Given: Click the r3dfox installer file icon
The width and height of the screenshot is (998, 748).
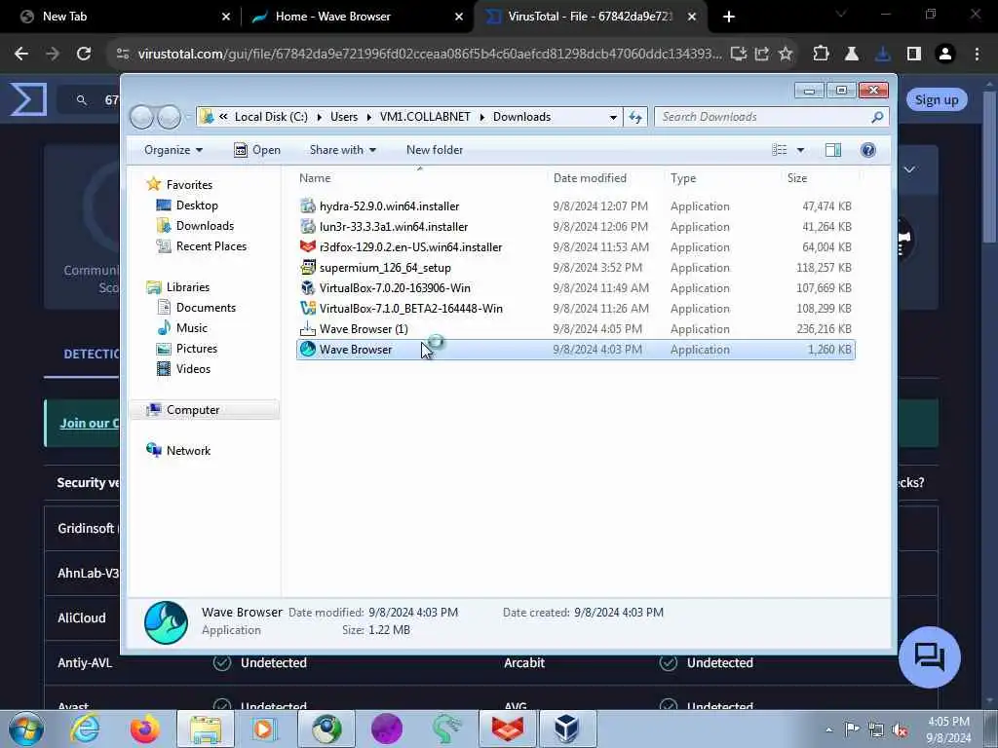Looking at the screenshot, I should point(307,246).
